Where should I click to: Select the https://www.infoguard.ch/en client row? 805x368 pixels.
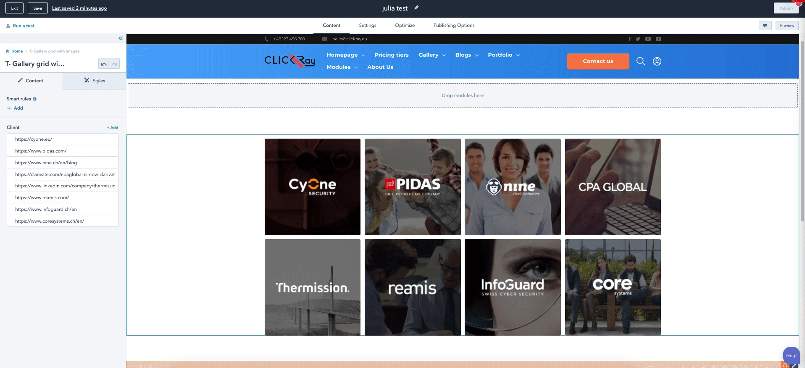click(63, 209)
